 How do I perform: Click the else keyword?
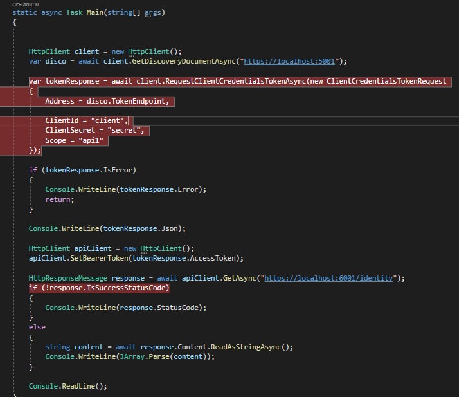click(x=37, y=327)
